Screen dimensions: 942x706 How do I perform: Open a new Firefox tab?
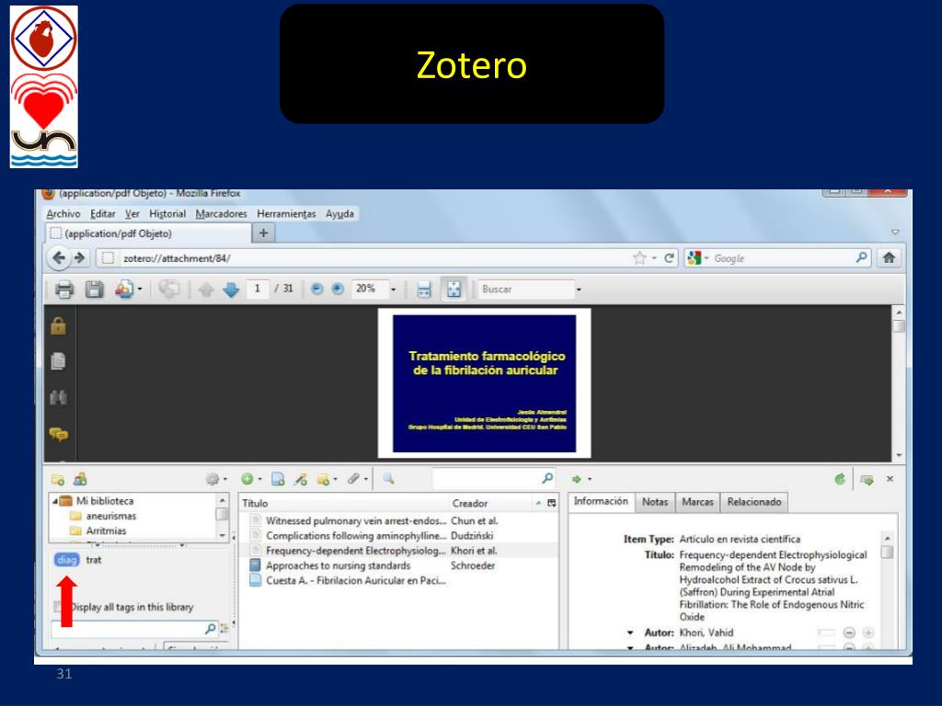263,233
